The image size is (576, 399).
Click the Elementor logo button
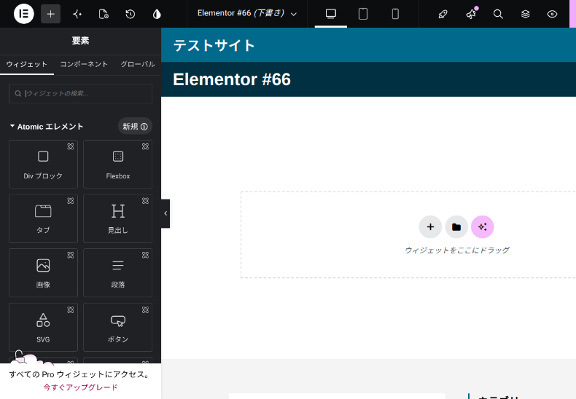24,14
